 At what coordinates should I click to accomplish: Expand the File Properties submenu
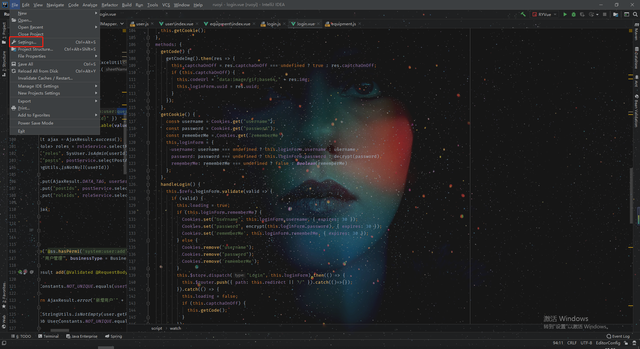55,56
